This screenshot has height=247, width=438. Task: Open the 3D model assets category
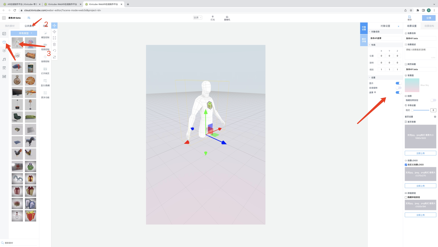tap(4, 42)
